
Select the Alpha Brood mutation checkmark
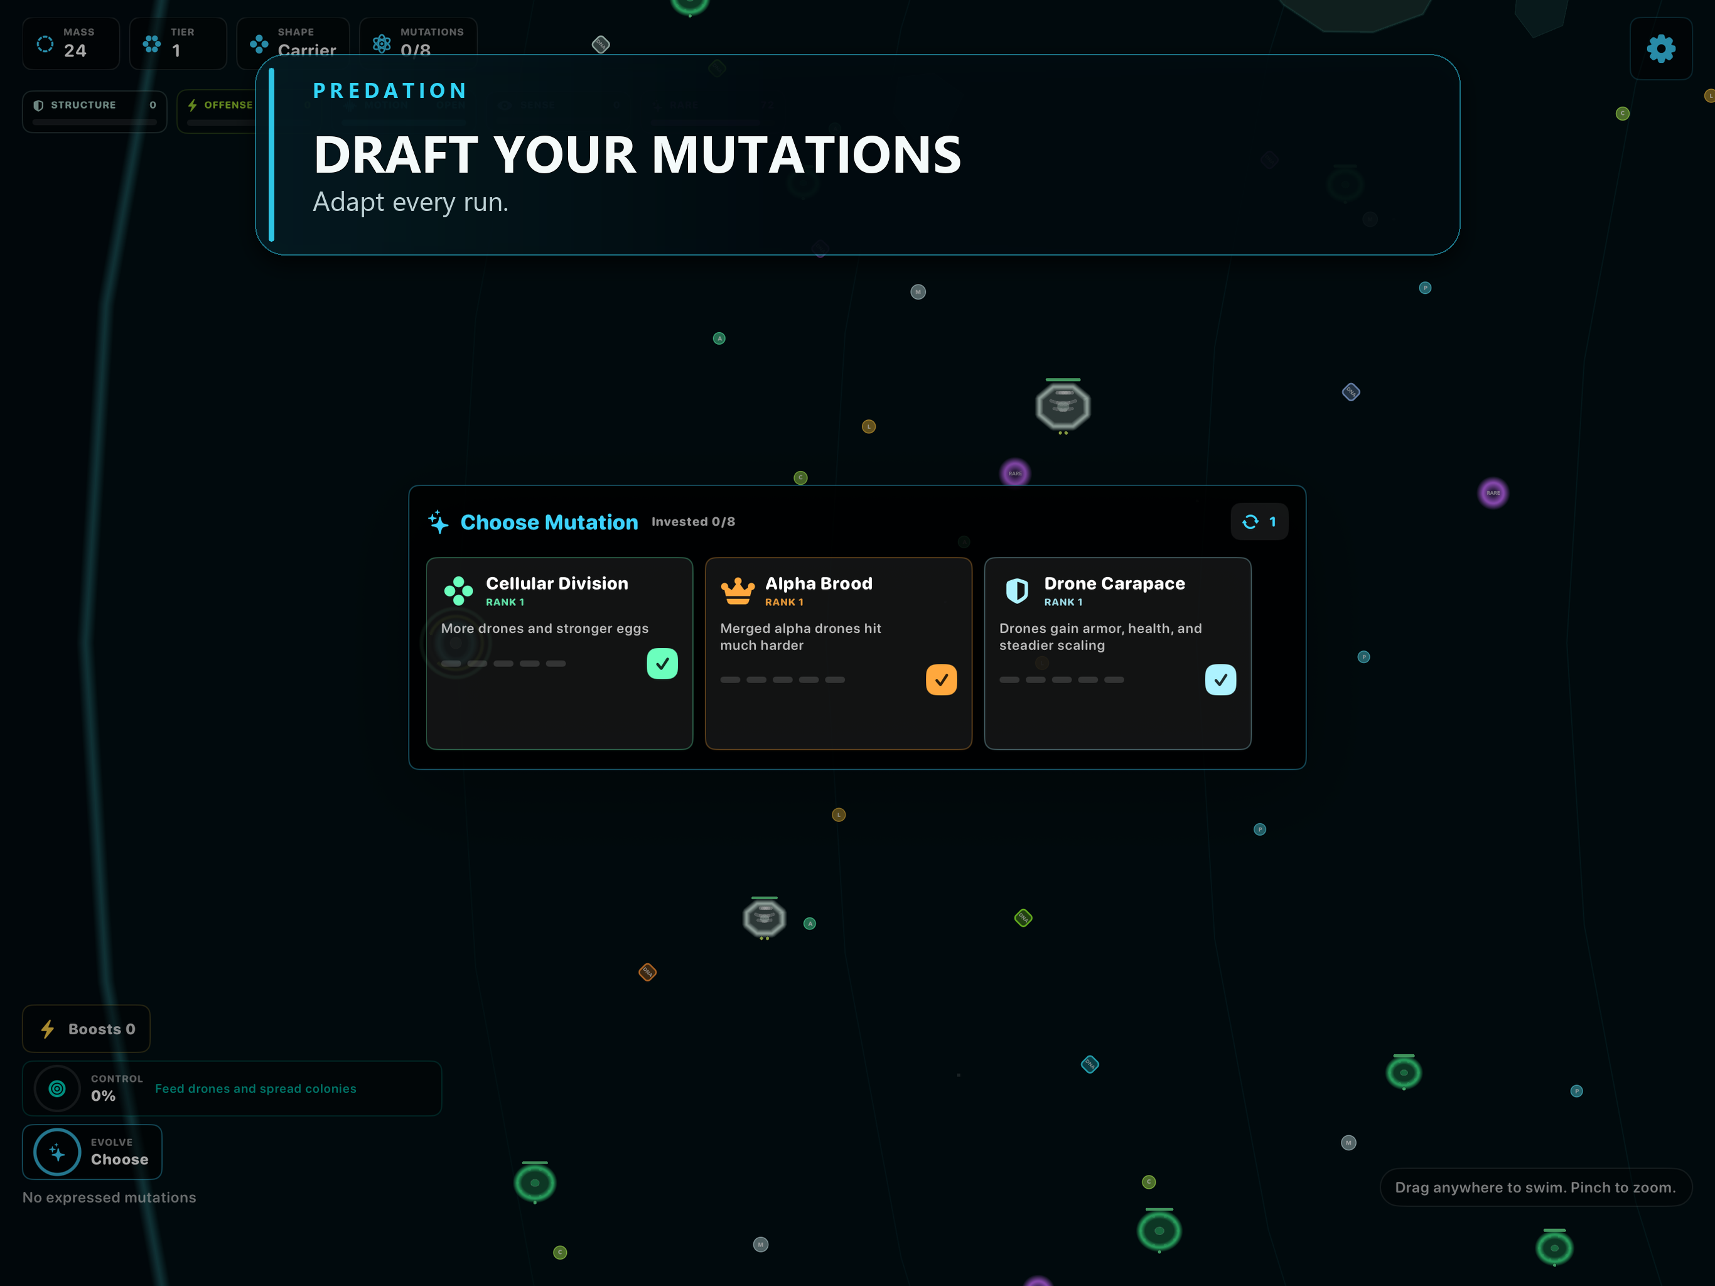pyautogui.click(x=941, y=680)
